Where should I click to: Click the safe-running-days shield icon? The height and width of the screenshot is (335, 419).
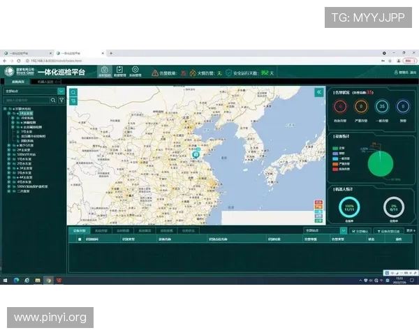(x=228, y=73)
